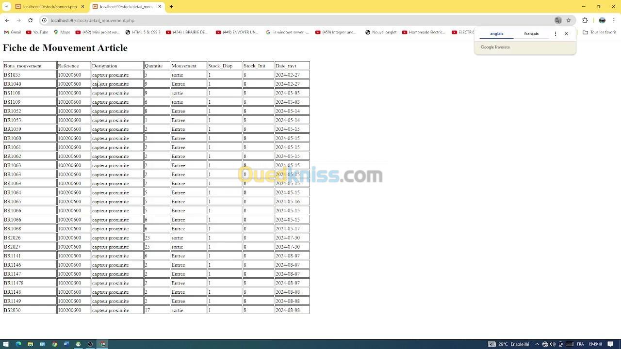This screenshot has height=349, width=621.
Task: Open the Nouvel onglet bookmark
Action: [381, 32]
